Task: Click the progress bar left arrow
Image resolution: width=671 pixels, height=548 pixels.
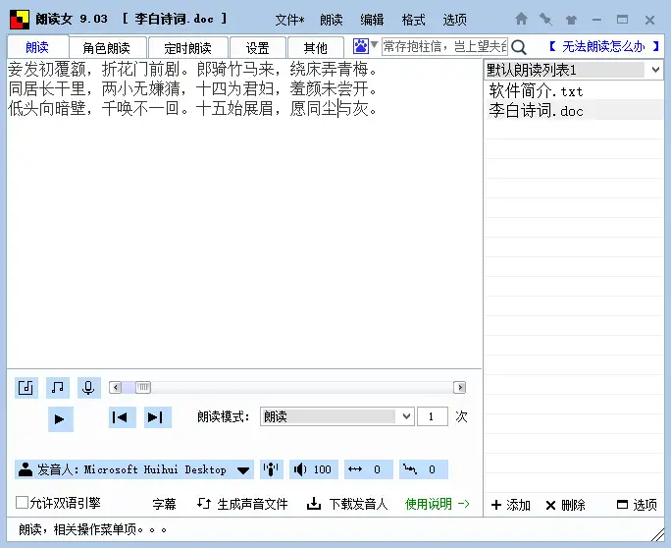Action: pyautogui.click(x=115, y=387)
